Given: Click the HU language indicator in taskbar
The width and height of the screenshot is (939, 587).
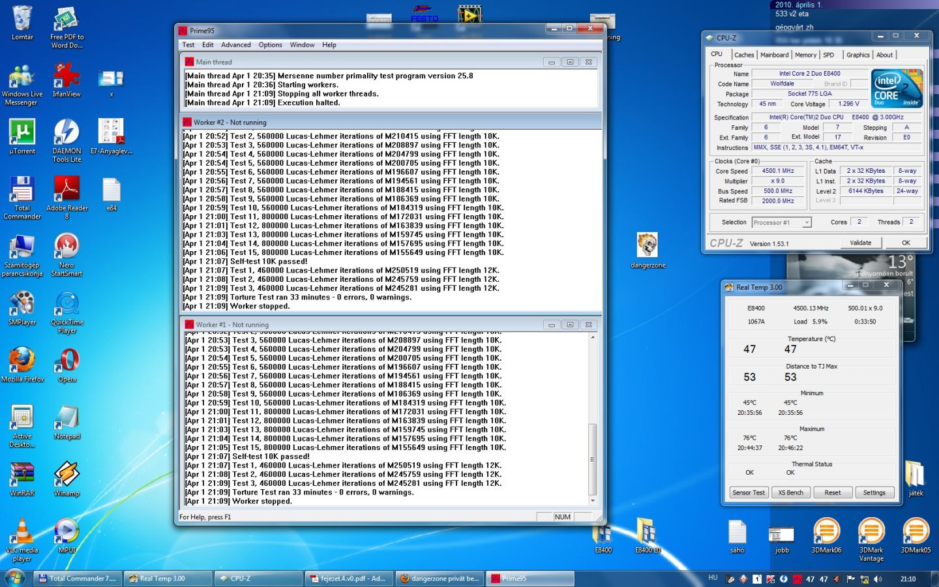Looking at the screenshot, I should pyautogui.click(x=713, y=578).
